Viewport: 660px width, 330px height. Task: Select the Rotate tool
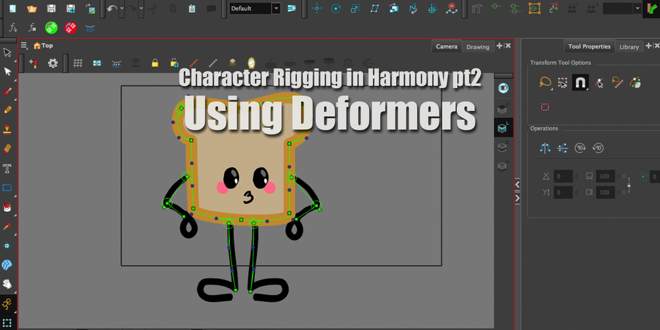pyautogui.click(x=336, y=9)
